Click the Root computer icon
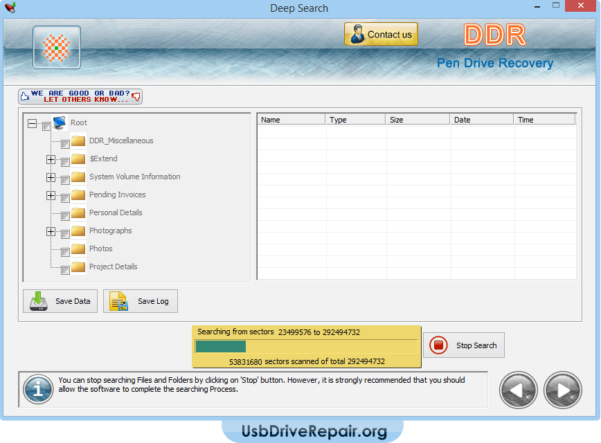601x443 pixels. click(60, 123)
